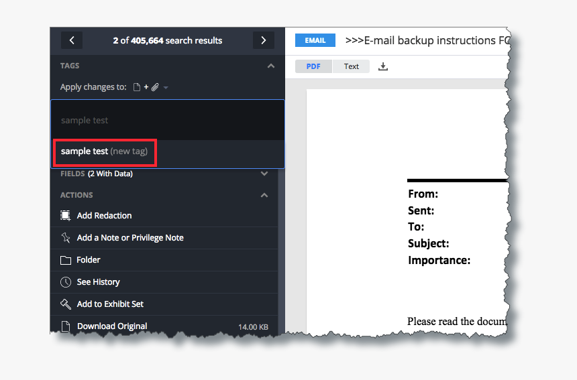Go to the next search result
This screenshot has height=380, width=577.
pos(263,40)
